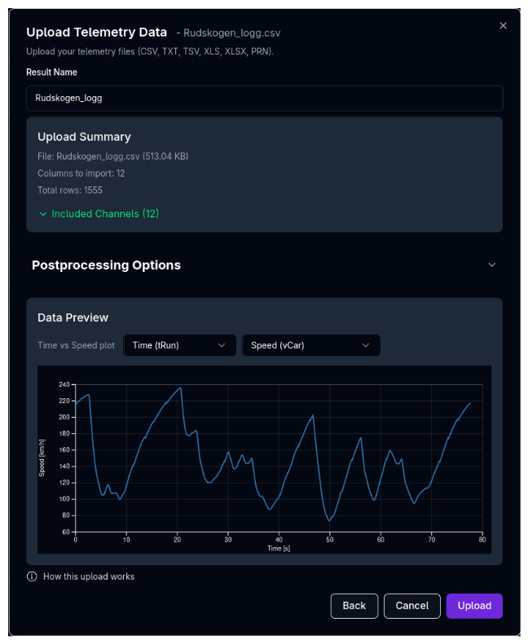Click the Postprocessing Options heading
Viewport: 528px width, 644px height.
(106, 265)
